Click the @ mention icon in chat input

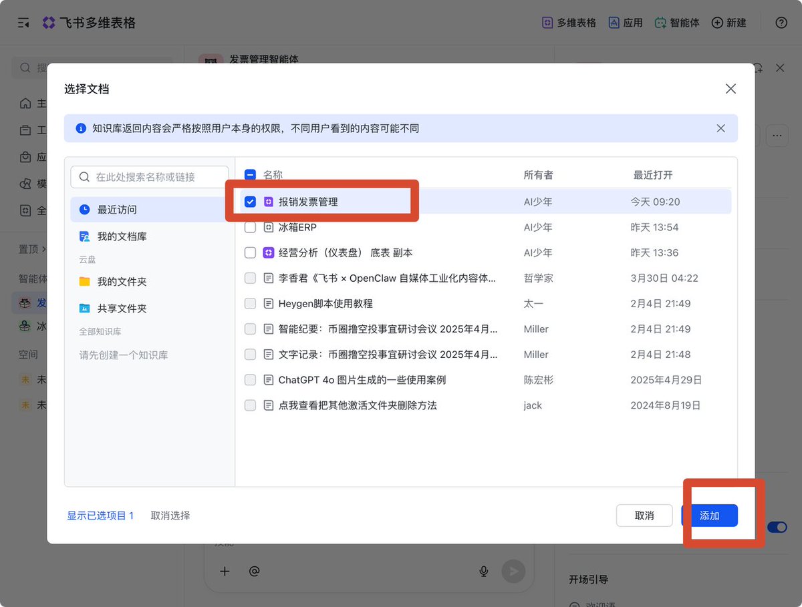[x=254, y=571]
